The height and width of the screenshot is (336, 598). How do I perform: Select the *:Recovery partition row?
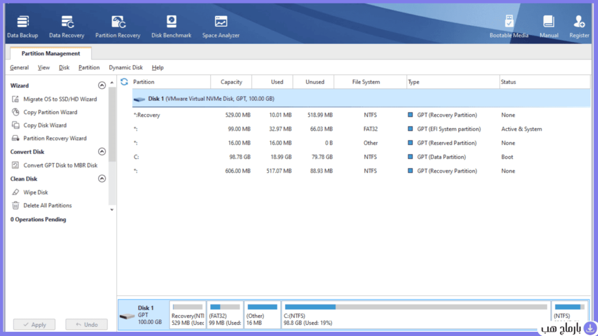(361, 115)
